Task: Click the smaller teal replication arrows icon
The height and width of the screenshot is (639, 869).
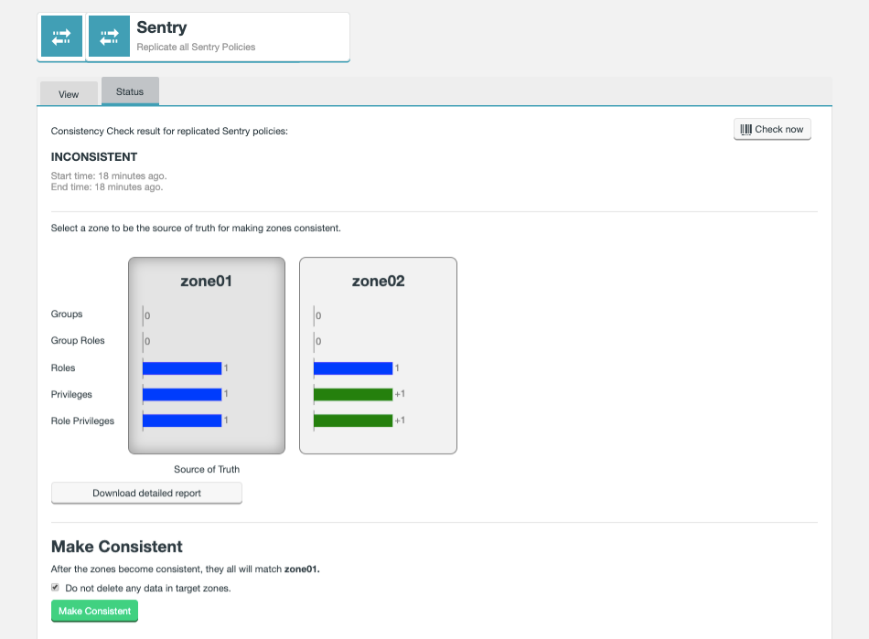Action: coord(109,37)
